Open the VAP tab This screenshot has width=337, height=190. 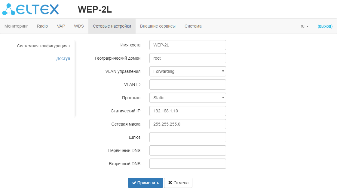tap(61, 26)
